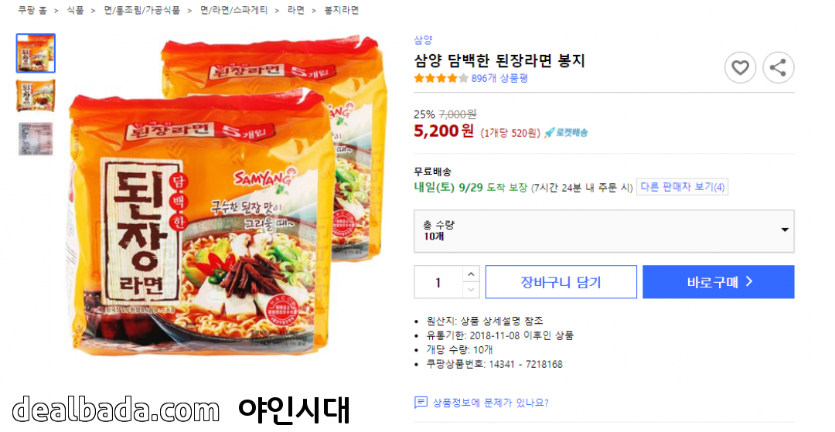Decrease quantity with the down arrow

tap(471, 290)
